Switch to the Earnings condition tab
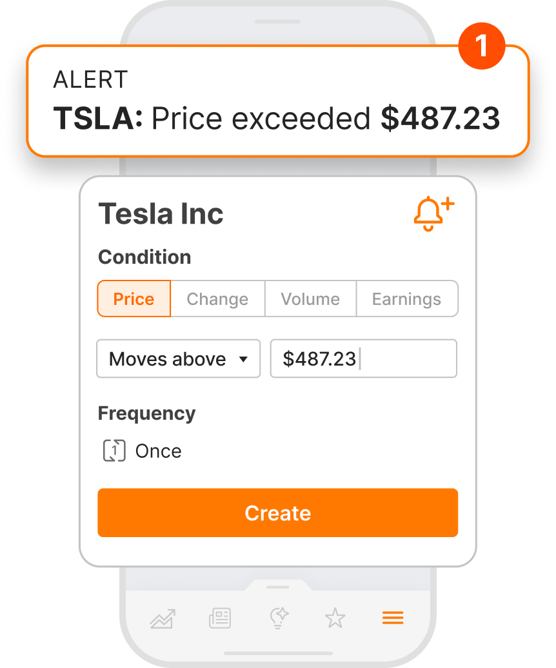556x668 pixels. [x=406, y=299]
